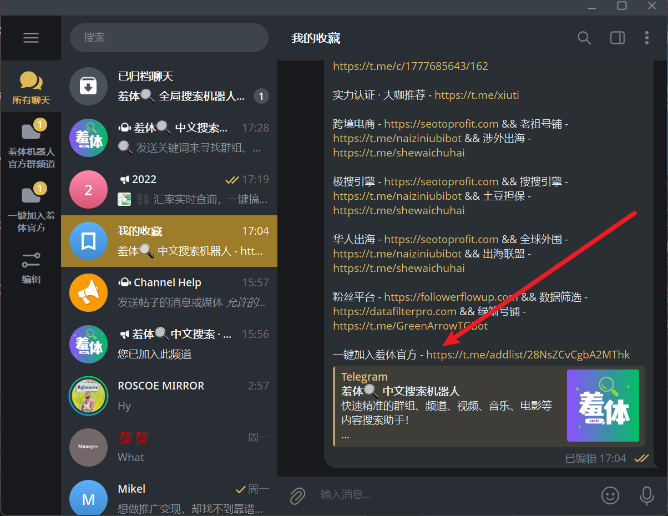Open seotoprofit.com link beside 华人出海

tap(442, 239)
